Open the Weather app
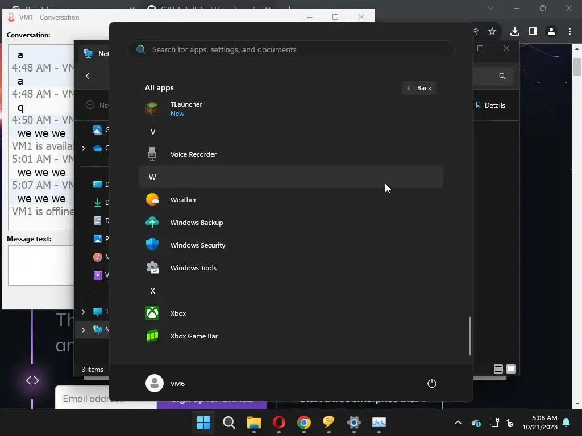The width and height of the screenshot is (582, 436). (290, 200)
